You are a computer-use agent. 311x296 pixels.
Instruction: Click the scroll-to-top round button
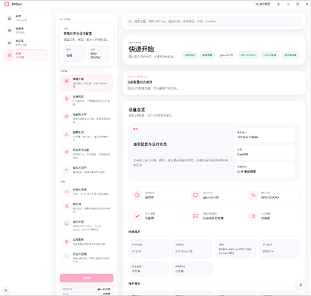(x=301, y=285)
